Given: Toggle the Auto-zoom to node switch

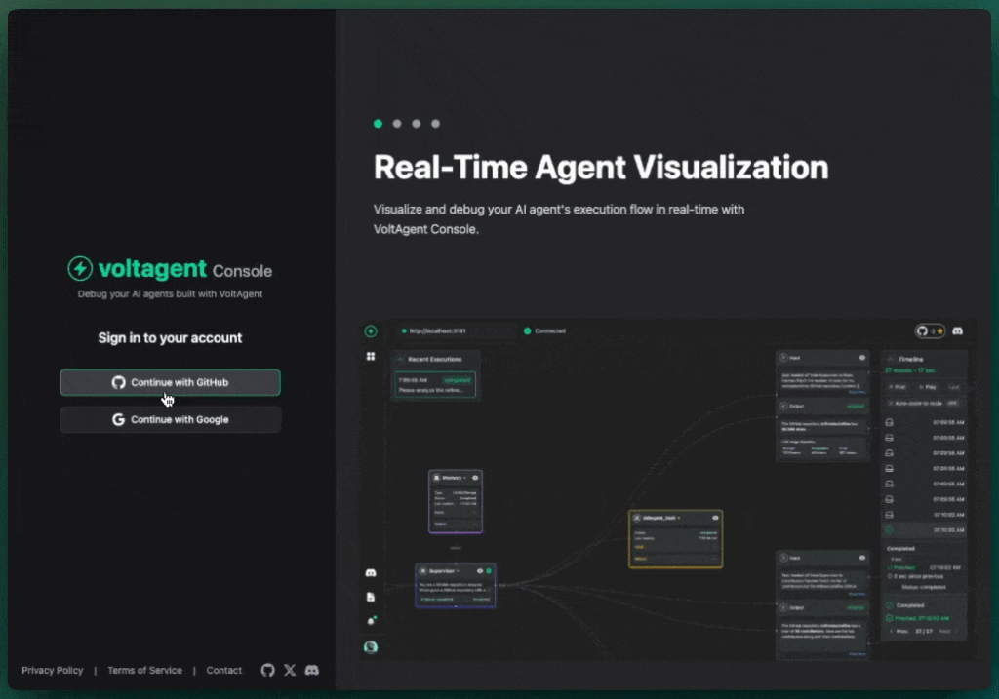Looking at the screenshot, I should [x=952, y=402].
